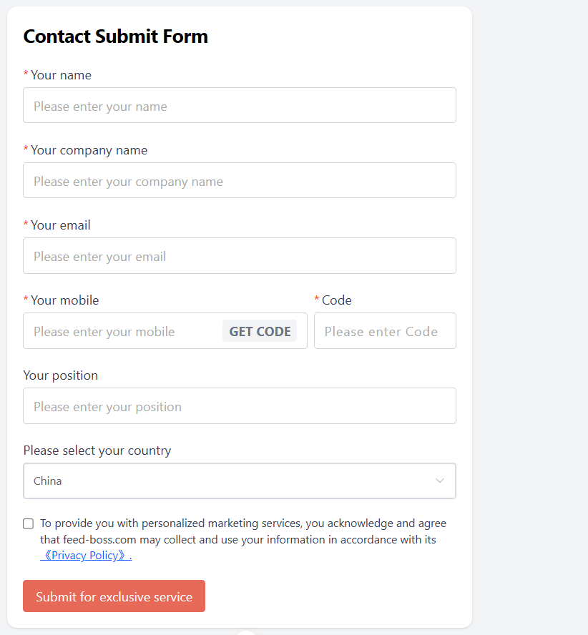Click the Contact Submit Form heading
This screenshot has width=588, height=635.
tap(115, 36)
